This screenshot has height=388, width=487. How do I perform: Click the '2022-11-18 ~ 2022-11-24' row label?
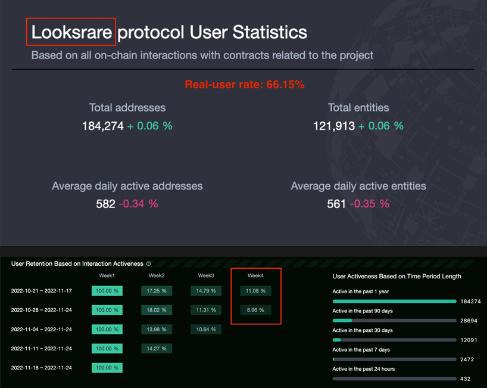click(x=41, y=368)
